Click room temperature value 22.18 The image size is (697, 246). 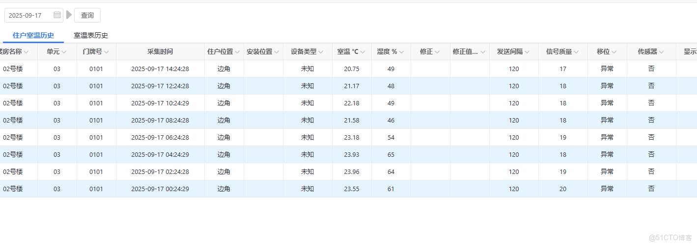coord(352,103)
